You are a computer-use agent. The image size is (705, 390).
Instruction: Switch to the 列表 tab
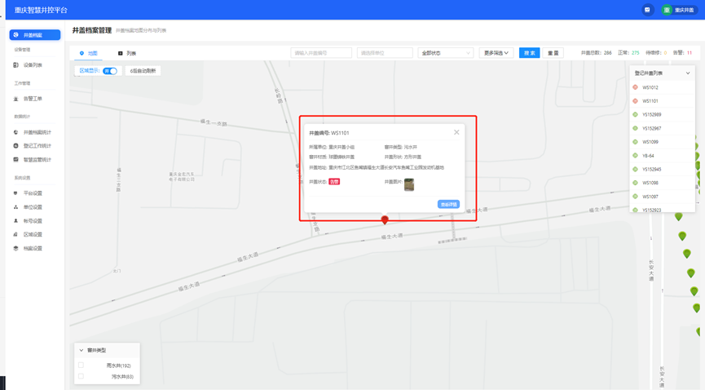point(127,53)
